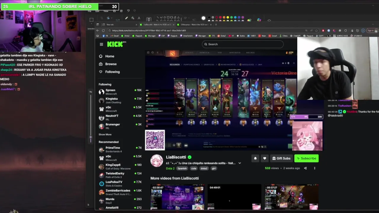
Task: Open the Kick hamburger sidebar menu
Action: point(101,44)
